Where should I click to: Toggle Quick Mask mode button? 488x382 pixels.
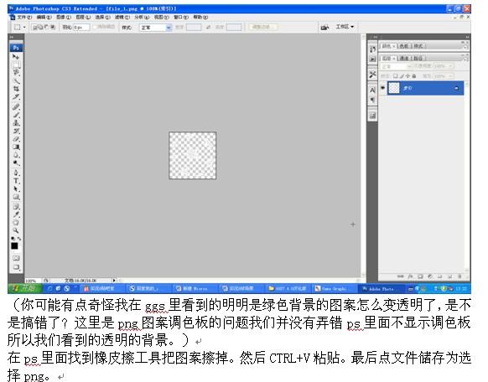[x=16, y=258]
